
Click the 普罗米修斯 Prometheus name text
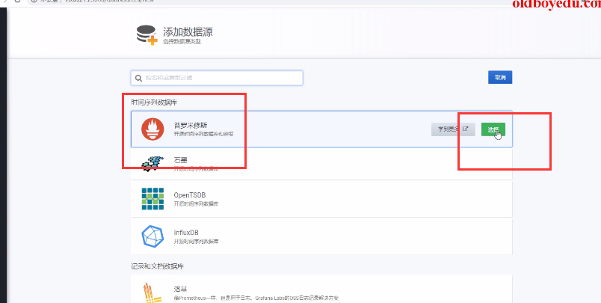pyautogui.click(x=191, y=125)
